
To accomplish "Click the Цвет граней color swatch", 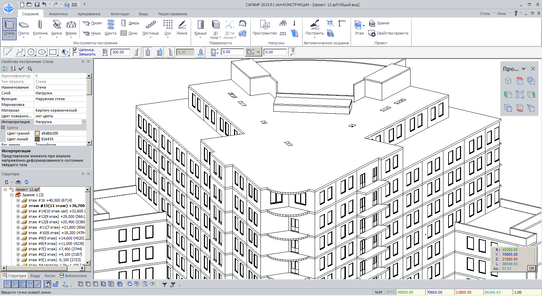I will tap(37, 133).
